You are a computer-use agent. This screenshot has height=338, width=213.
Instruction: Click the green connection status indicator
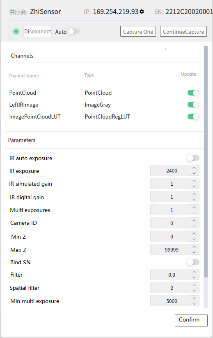click(16, 31)
